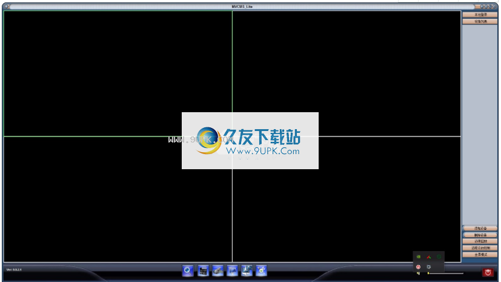Click the third round title bar button
501x282 pixels.
490,7
